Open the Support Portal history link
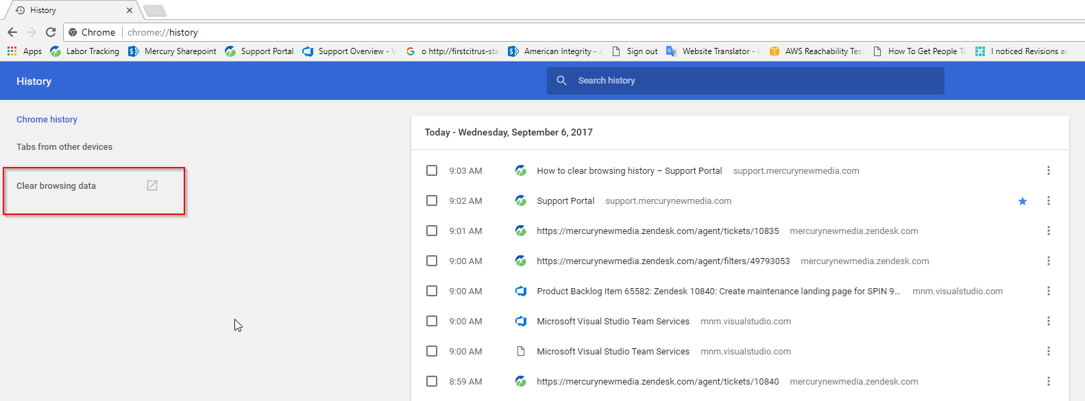Screen dimensions: 1085x401 [565, 200]
